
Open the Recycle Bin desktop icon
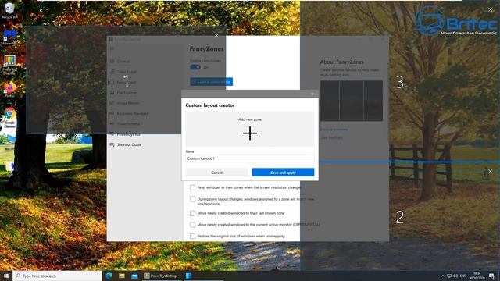point(9,10)
